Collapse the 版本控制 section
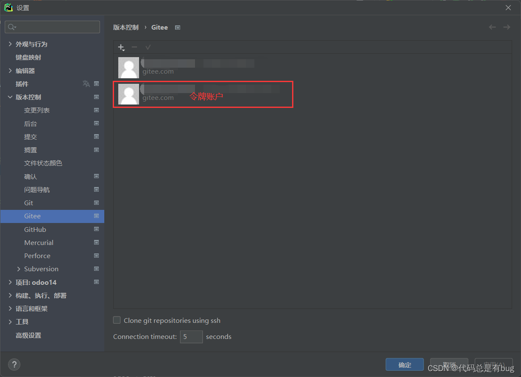The height and width of the screenshot is (377, 521). pos(10,97)
